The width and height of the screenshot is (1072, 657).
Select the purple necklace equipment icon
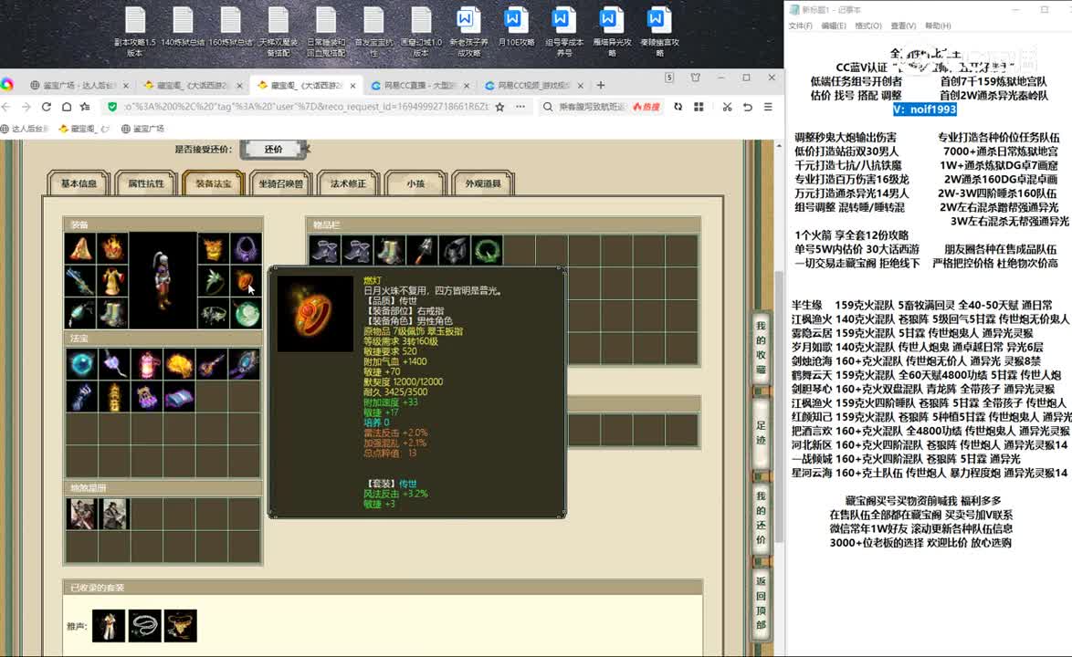pos(246,248)
